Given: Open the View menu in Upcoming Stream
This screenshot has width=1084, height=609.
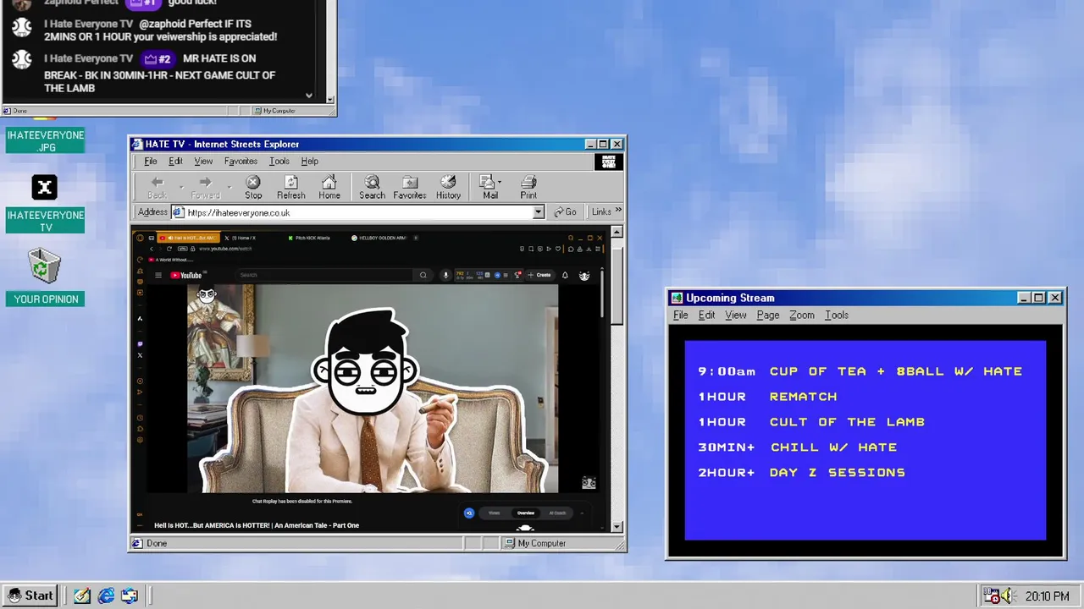Looking at the screenshot, I should 735,315.
